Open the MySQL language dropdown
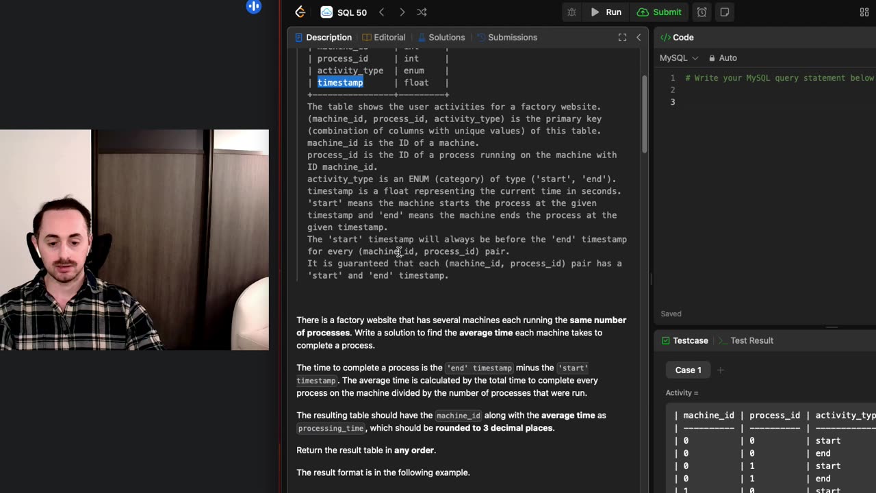 [679, 58]
